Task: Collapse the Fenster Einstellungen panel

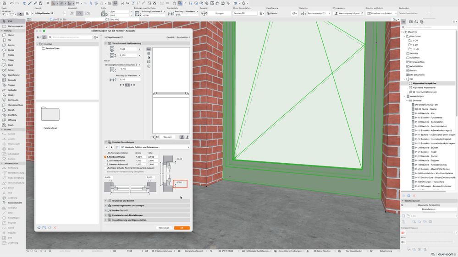Action: tap(106, 142)
